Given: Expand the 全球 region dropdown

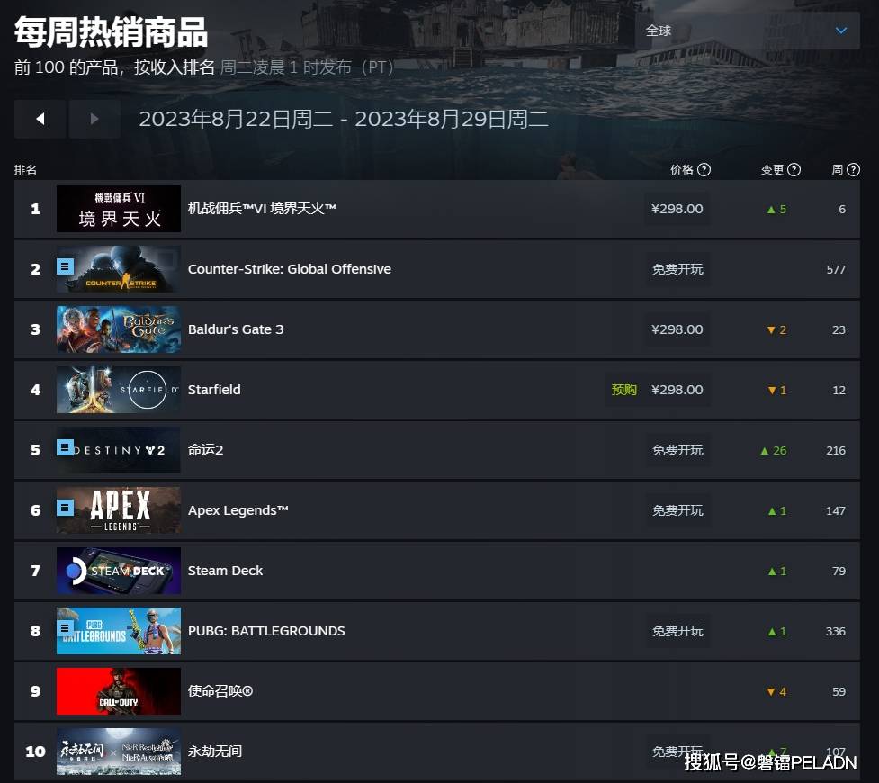Looking at the screenshot, I should tap(748, 31).
